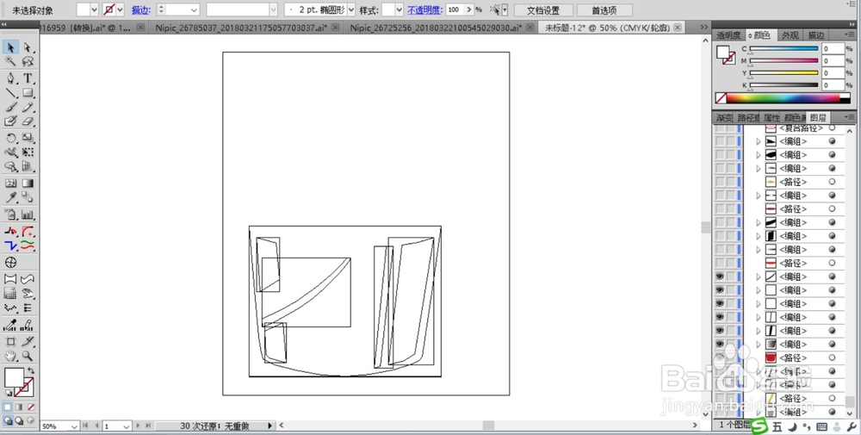Hide the red 路径 layer via eye icon
The height and width of the screenshot is (435, 861).
click(x=719, y=357)
